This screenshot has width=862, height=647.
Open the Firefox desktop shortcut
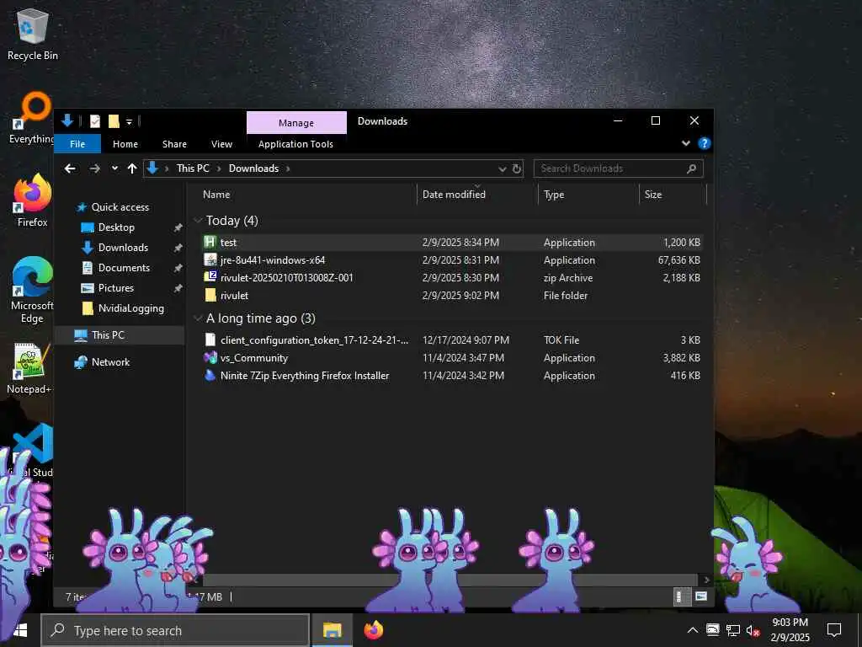[33, 201]
